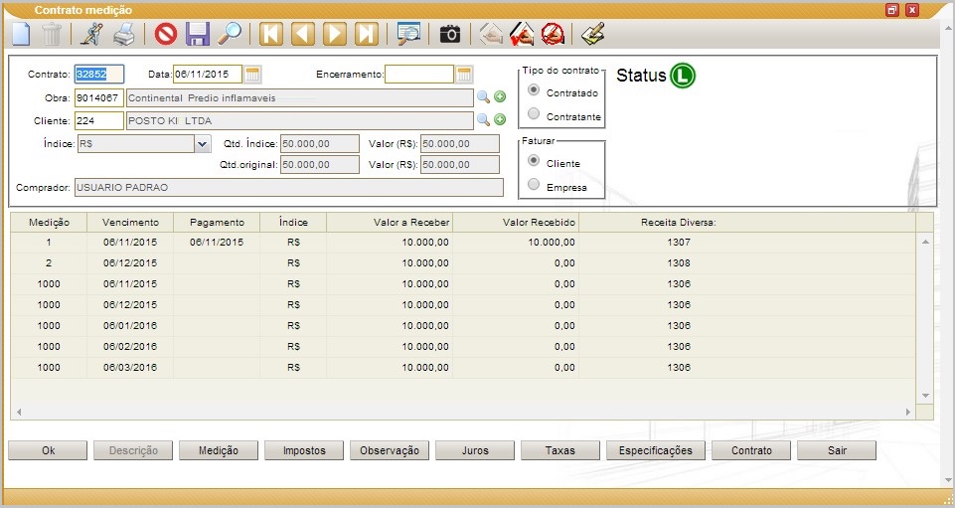The height and width of the screenshot is (508, 955).
Task: Click the empty Encerramento date field
Action: click(419, 75)
